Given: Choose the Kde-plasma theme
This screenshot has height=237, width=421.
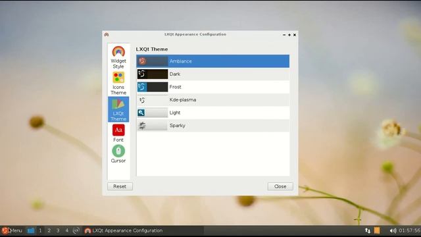Looking at the screenshot, I should 213,100.
